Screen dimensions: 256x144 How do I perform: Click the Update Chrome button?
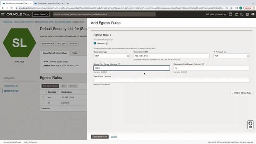coord(249,8)
